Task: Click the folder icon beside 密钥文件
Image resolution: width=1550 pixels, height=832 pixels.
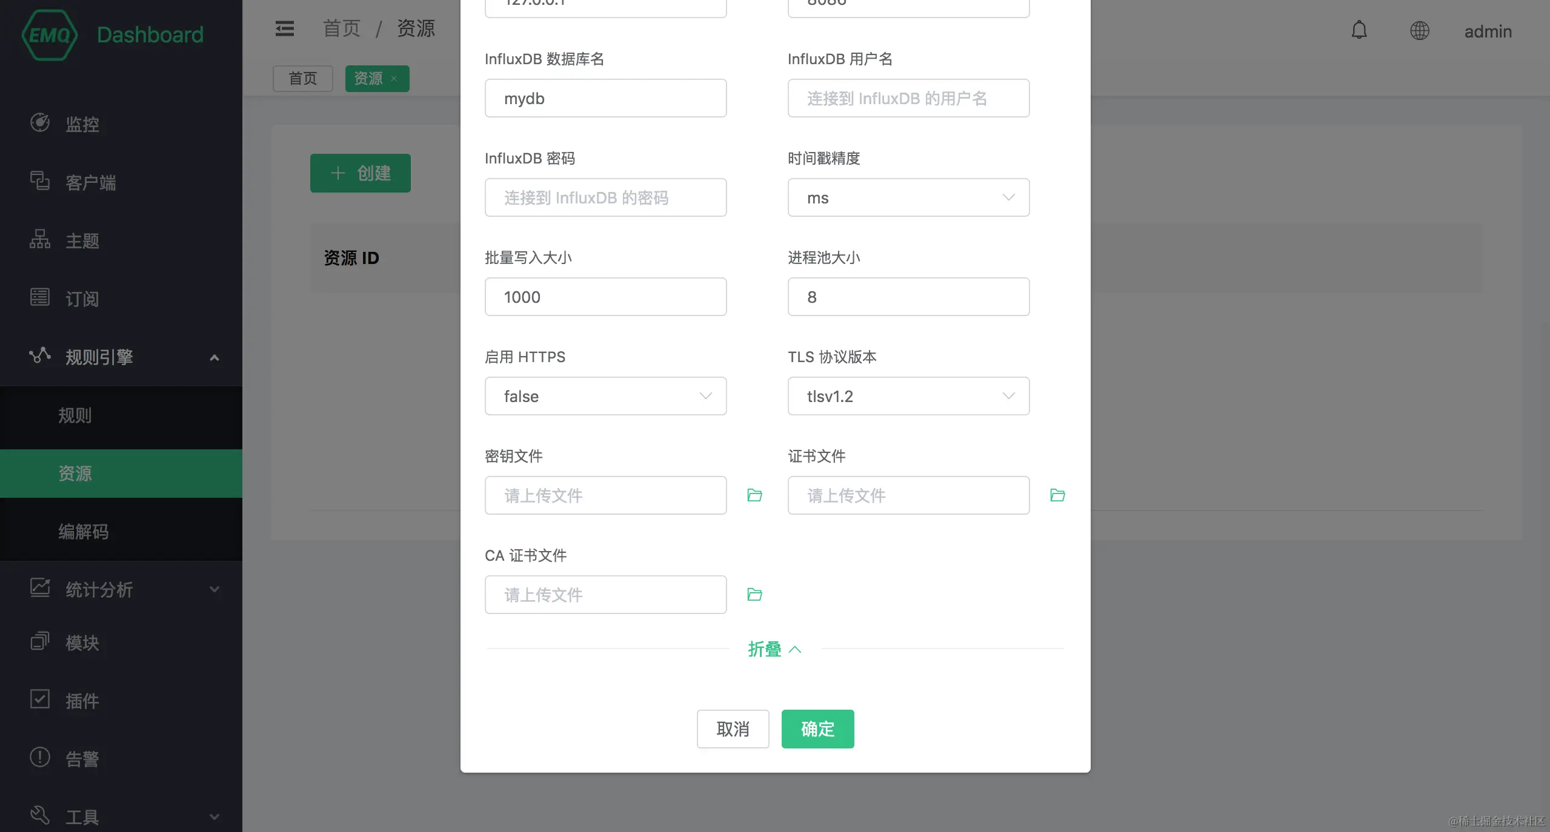Action: pyautogui.click(x=754, y=495)
